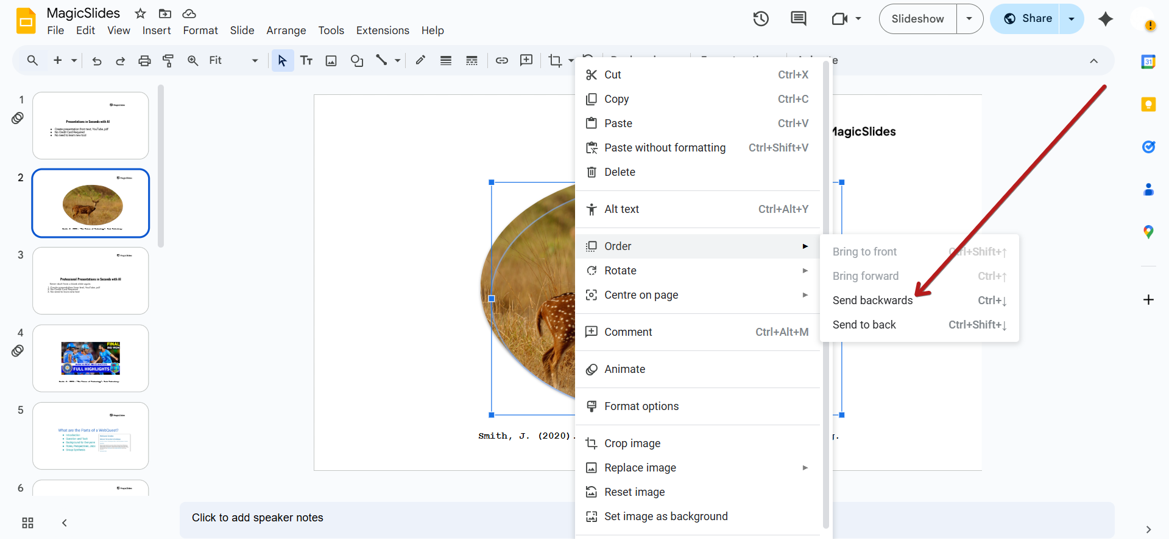
Task: Open version history clock icon
Action: (761, 19)
